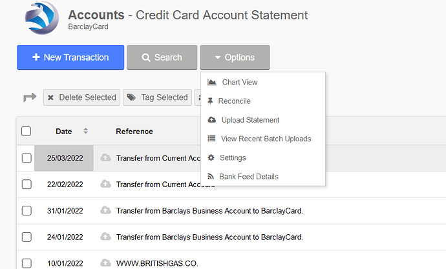The height and width of the screenshot is (269, 446).
Task: Click the 22/02/2022 date cell
Action: 65,184
